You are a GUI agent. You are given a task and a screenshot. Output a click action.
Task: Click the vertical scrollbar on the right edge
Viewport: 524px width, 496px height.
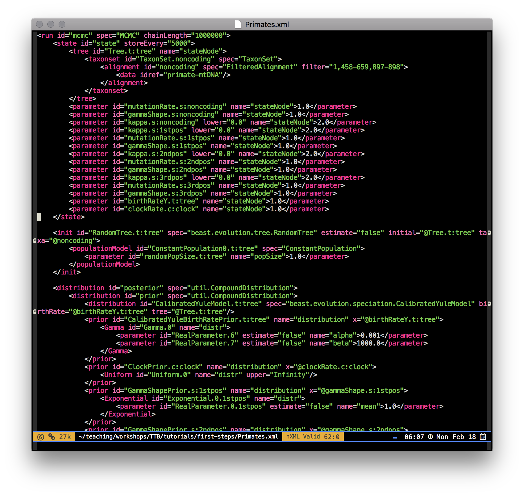489,225
